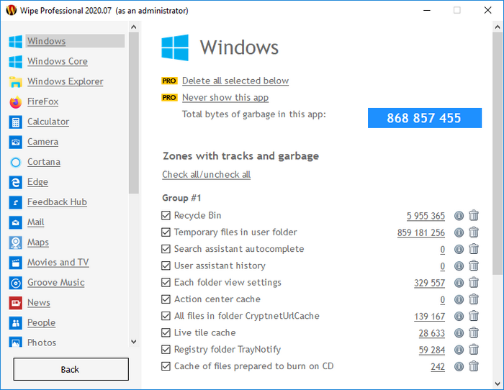Screen dimensions: 504x390
Task: Show info for Recycle Bin zone
Action: point(459,216)
